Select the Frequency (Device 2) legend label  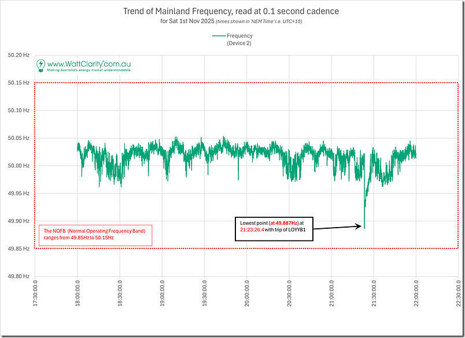coord(239,39)
